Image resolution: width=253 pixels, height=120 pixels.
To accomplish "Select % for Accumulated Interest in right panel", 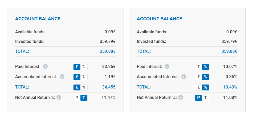I will (x=206, y=77).
